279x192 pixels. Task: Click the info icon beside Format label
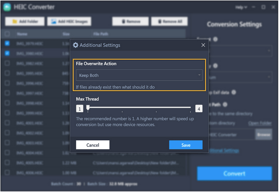pos(215,39)
